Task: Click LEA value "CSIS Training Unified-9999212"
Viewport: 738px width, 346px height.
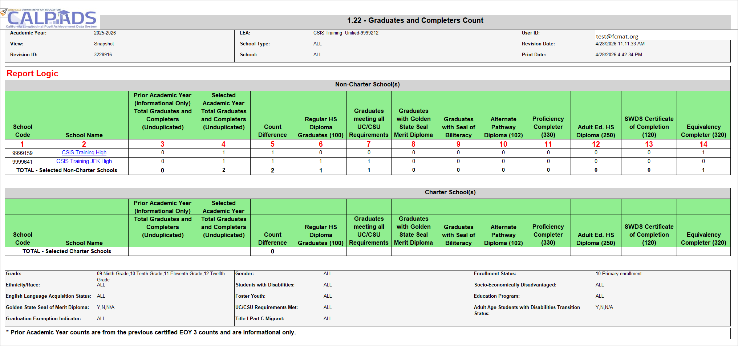Action: [x=346, y=33]
